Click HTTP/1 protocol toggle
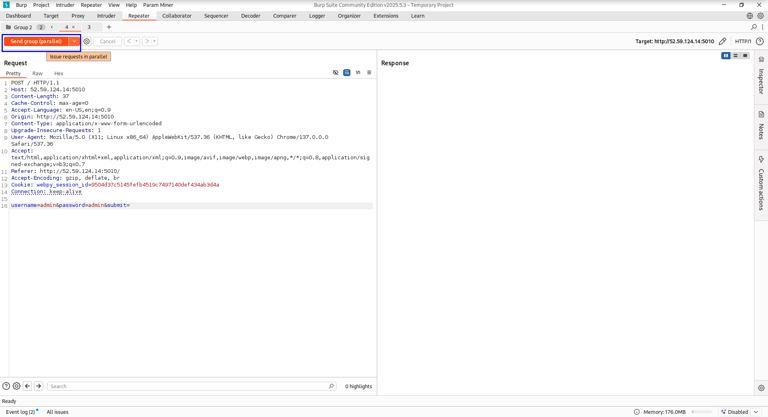Image resolution: width=768 pixels, height=417 pixels. (x=743, y=41)
